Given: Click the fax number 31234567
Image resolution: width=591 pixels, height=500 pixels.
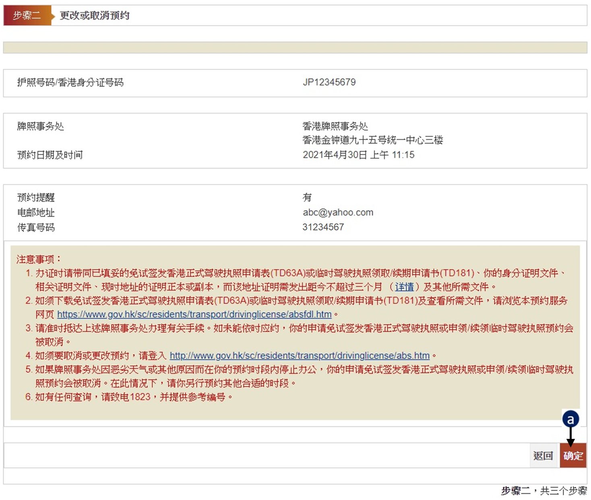Looking at the screenshot, I should [x=323, y=227].
